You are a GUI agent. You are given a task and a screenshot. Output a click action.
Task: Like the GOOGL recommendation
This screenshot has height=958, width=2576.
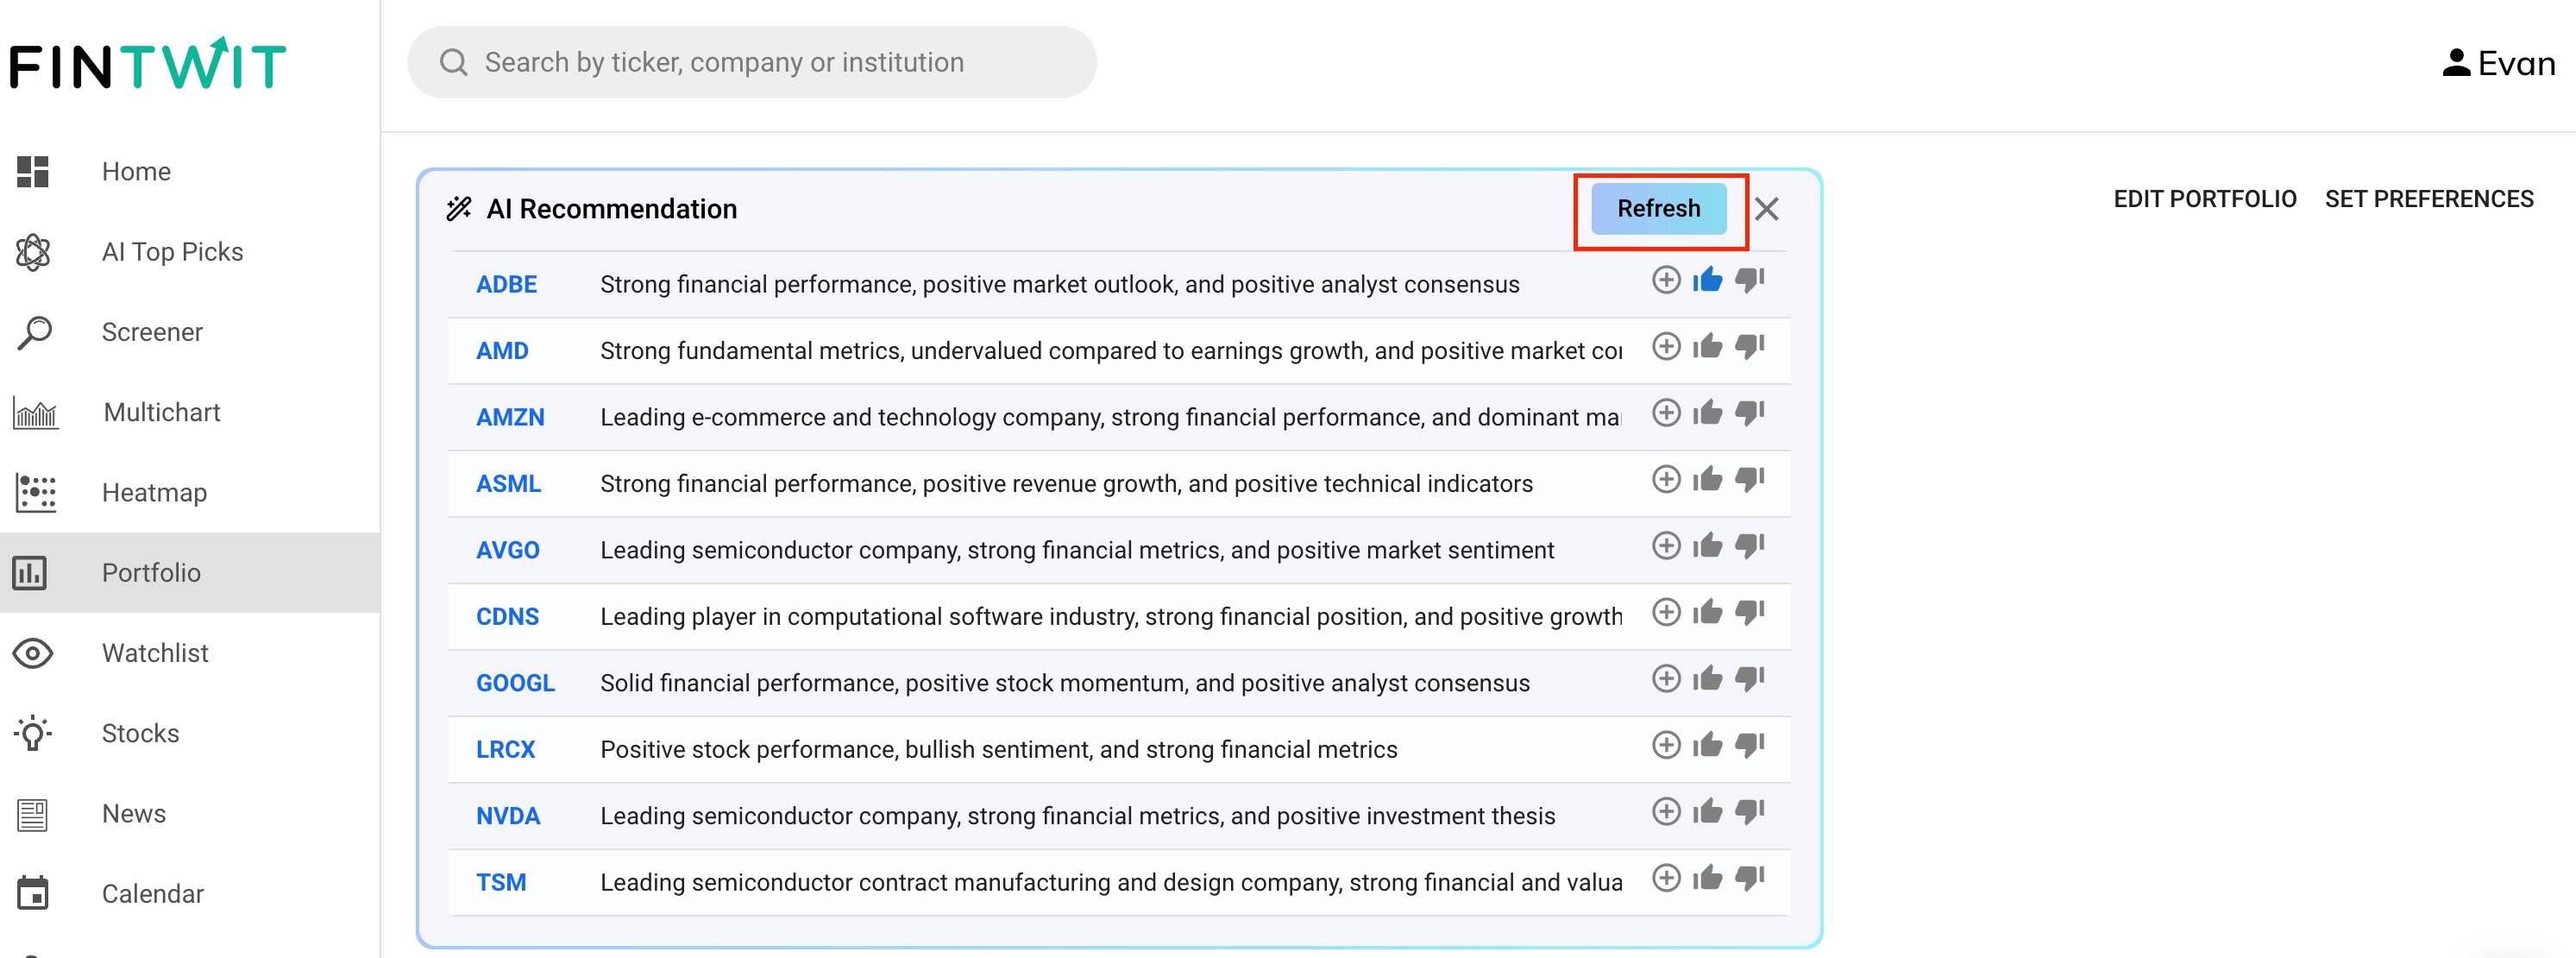point(1707,679)
